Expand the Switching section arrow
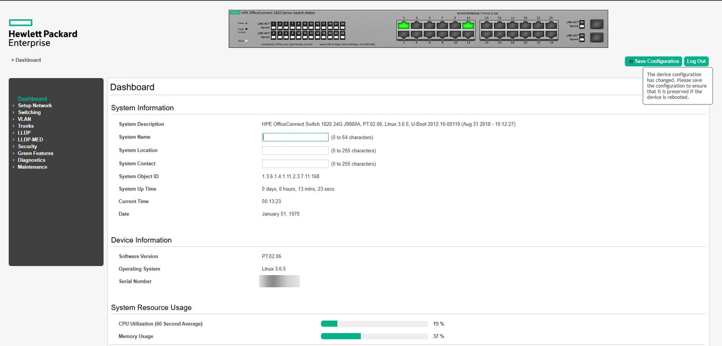 tap(13, 113)
